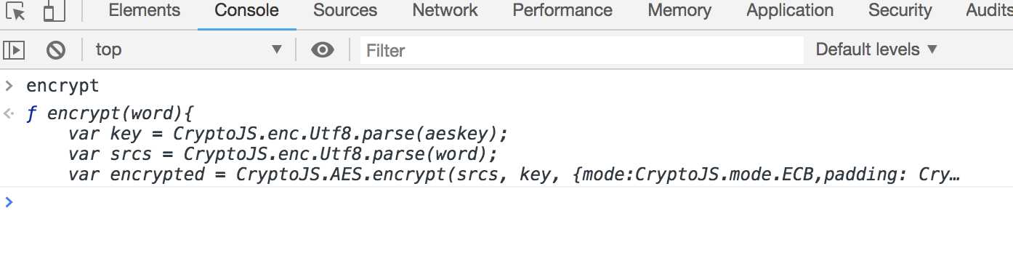Go to the Application tab
The height and width of the screenshot is (269, 1013).
[x=790, y=11]
